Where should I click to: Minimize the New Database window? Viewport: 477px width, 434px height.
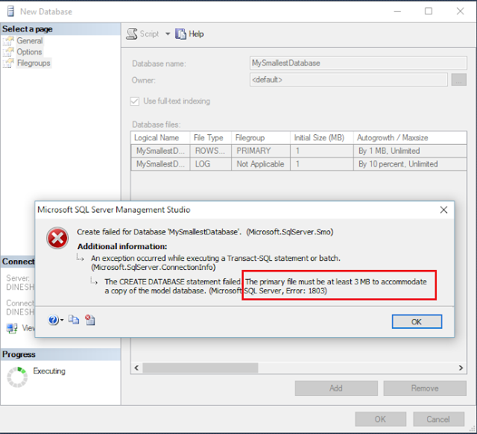397,12
